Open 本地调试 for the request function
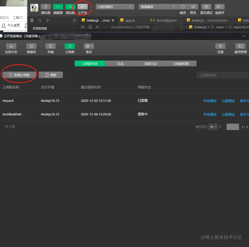This screenshot has height=247, width=249. pyautogui.click(x=210, y=101)
